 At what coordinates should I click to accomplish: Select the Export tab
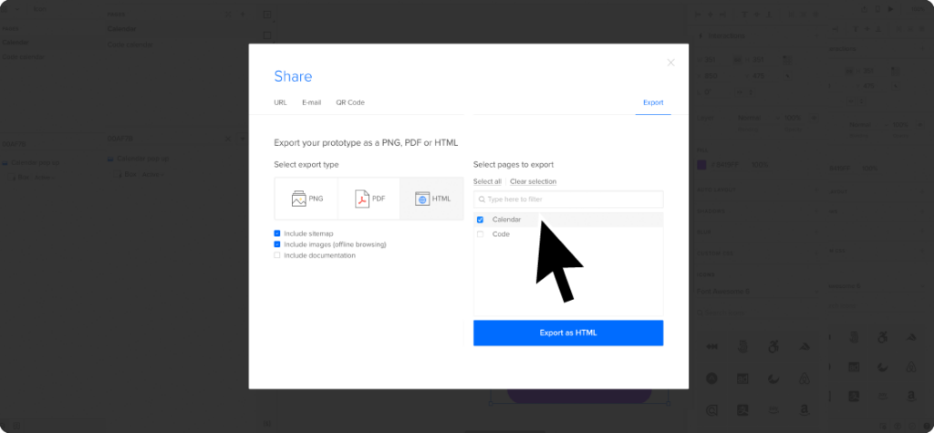tap(653, 102)
